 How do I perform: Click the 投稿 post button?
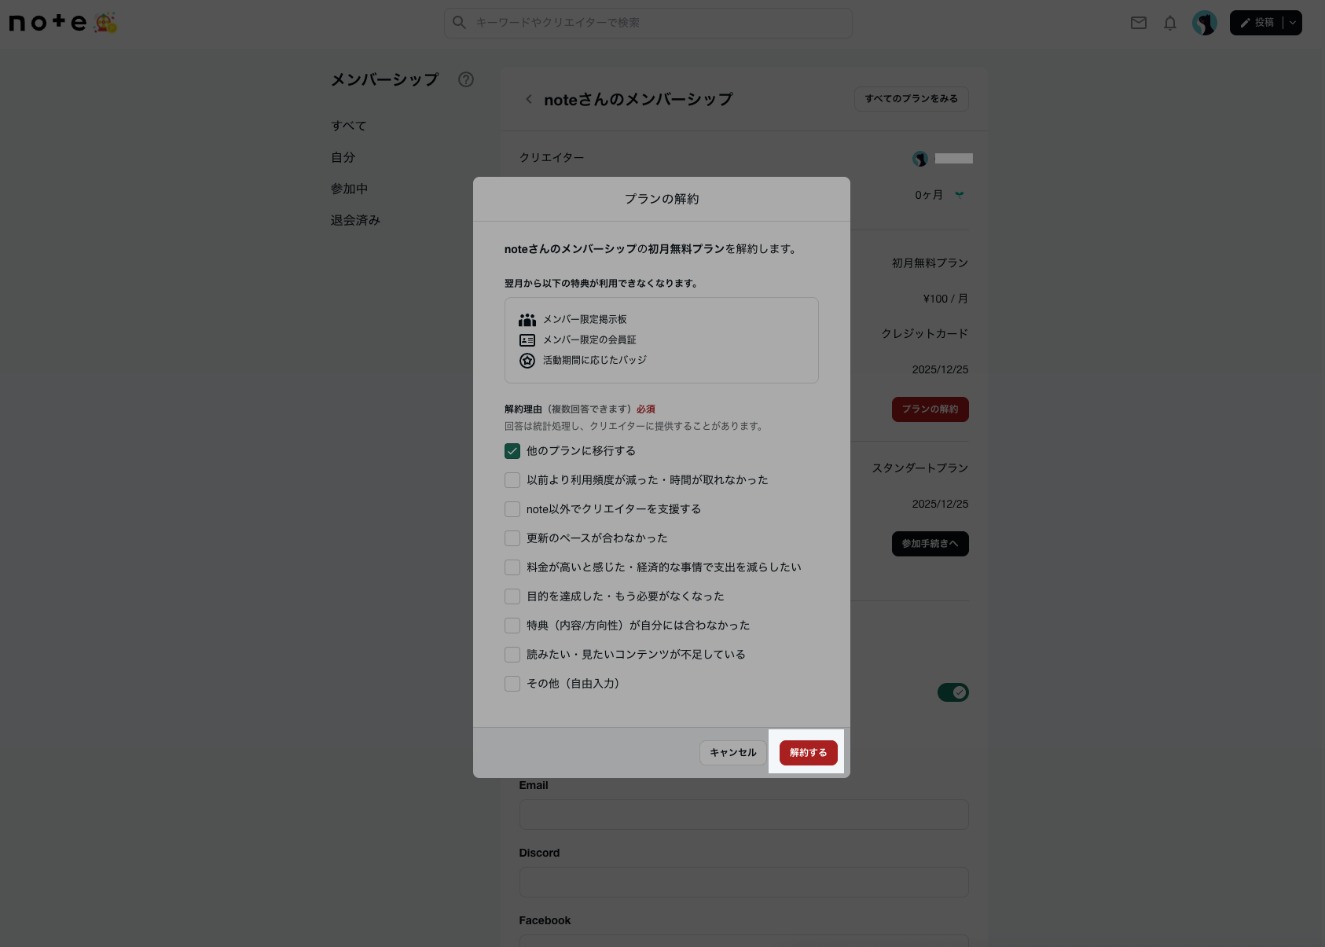coord(1257,23)
